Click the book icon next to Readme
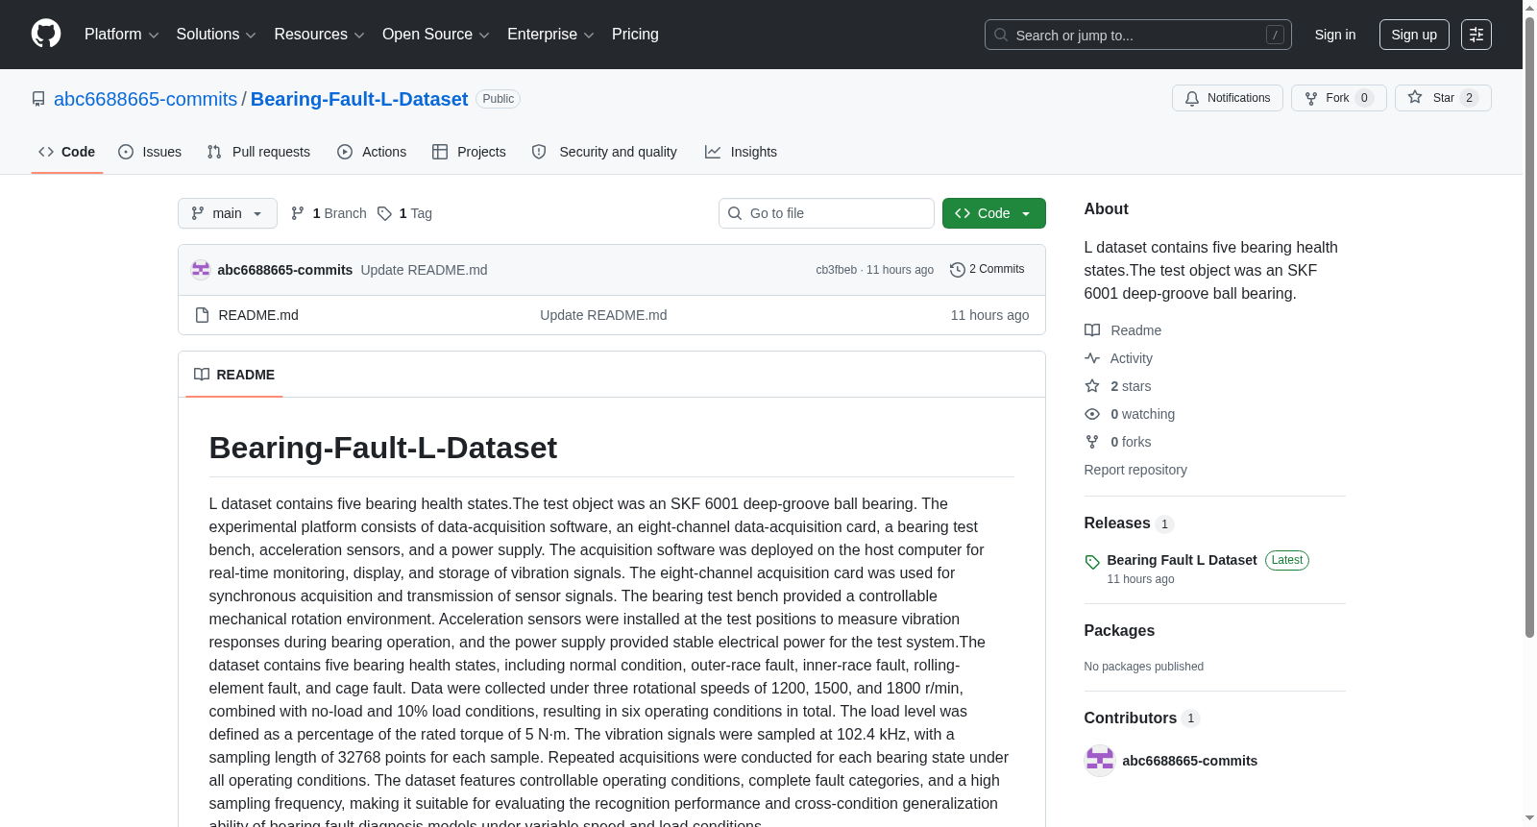Image resolution: width=1537 pixels, height=827 pixels. pyautogui.click(x=1092, y=330)
